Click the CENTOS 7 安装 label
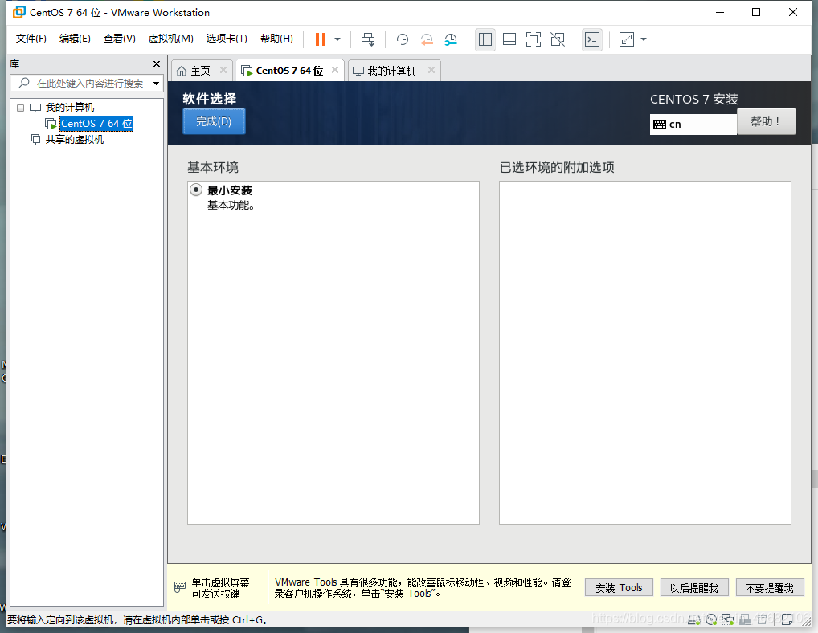818x633 pixels. (693, 99)
